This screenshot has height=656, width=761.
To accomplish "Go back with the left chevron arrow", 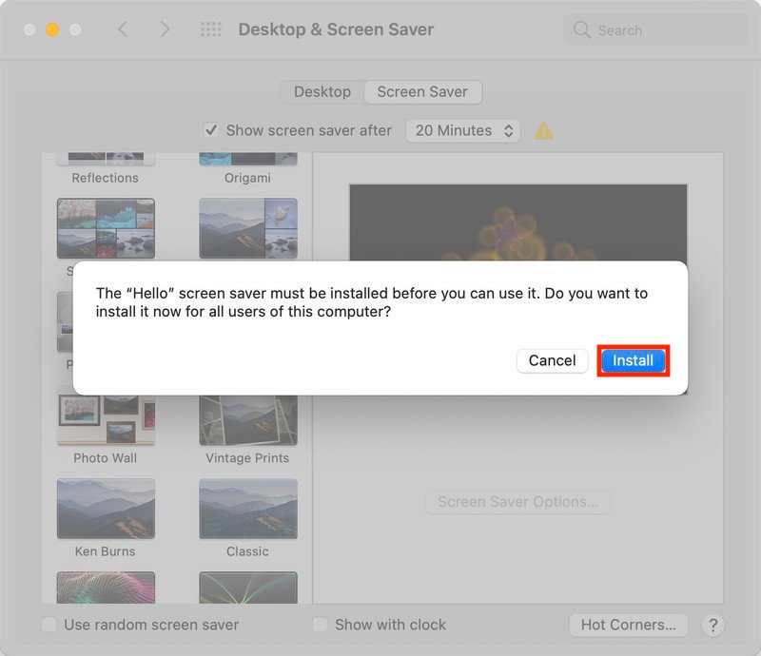I will pyautogui.click(x=123, y=29).
